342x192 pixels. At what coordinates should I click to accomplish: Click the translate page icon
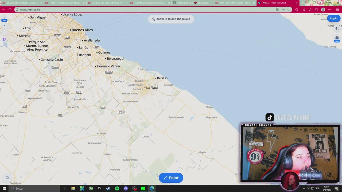point(283,10)
